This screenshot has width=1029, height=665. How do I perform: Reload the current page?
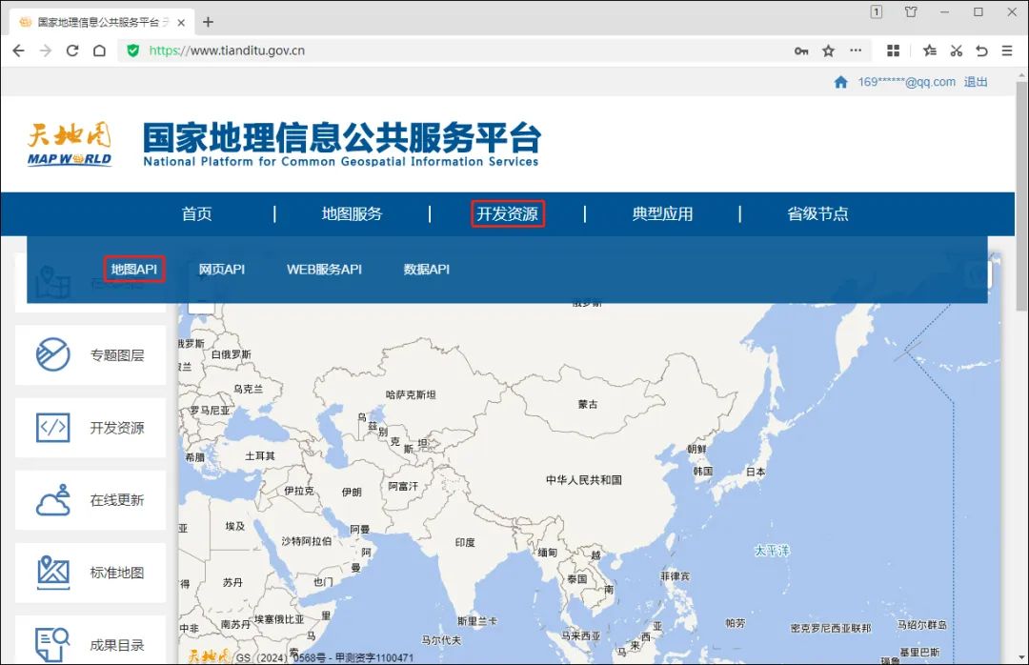[72, 50]
